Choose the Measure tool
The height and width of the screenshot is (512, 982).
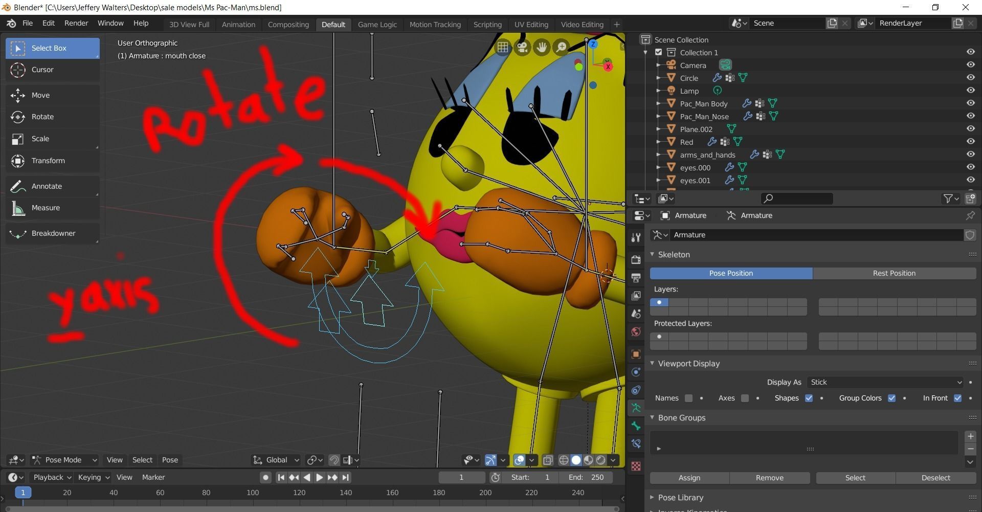(52, 208)
